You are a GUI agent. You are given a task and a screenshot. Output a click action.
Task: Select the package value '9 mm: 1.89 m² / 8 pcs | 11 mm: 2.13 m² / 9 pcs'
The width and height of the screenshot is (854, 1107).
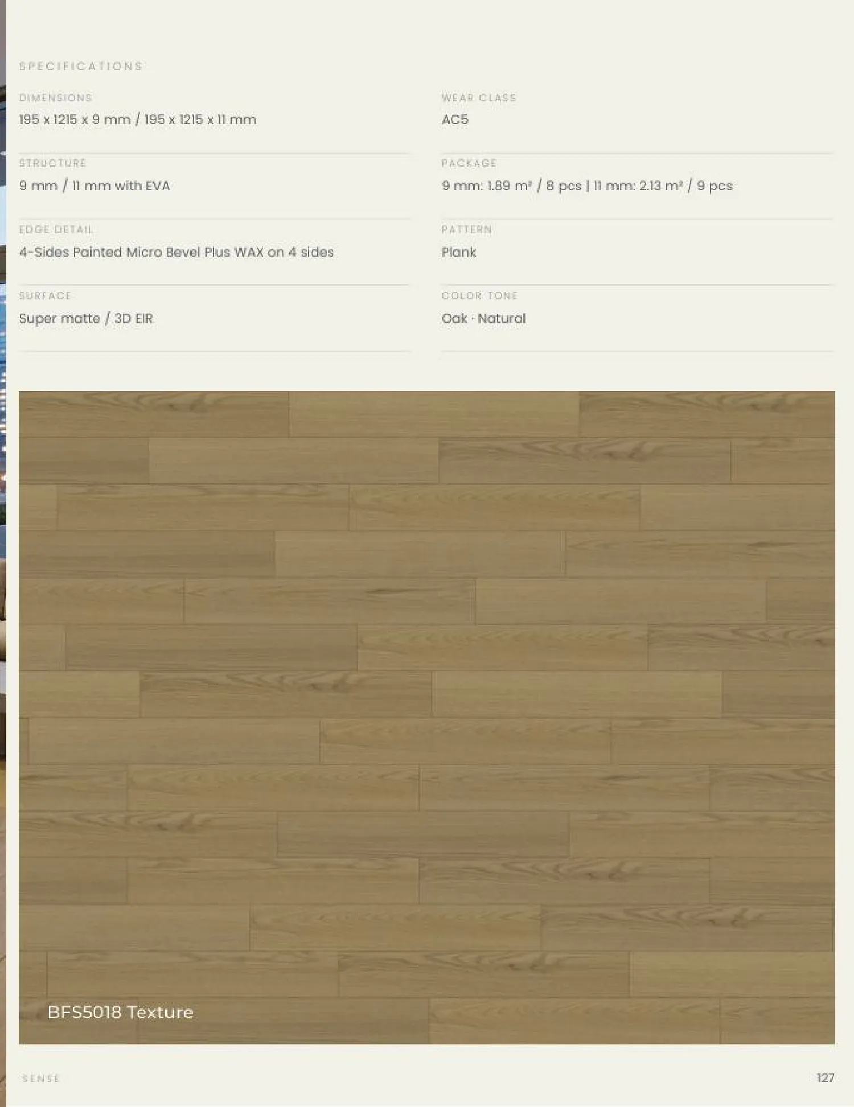click(x=587, y=186)
